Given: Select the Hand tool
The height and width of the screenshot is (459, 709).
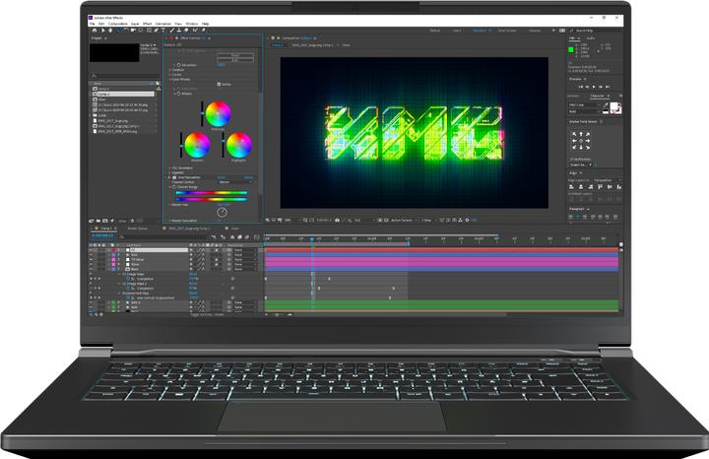Looking at the screenshot, I should [x=110, y=31].
